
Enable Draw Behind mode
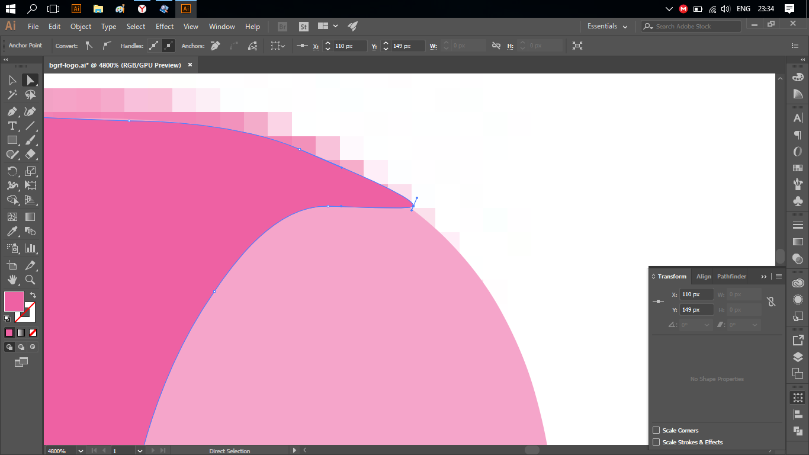(x=21, y=347)
